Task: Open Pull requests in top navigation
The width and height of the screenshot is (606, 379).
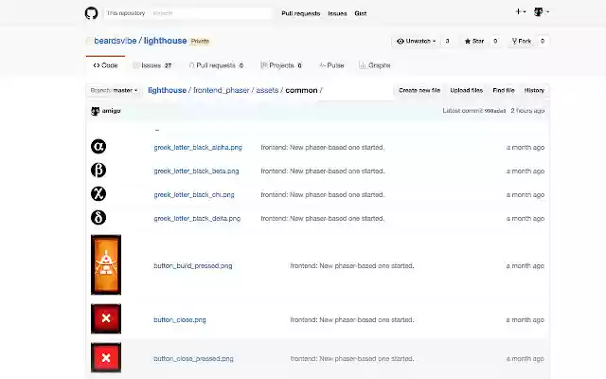Action: (x=301, y=13)
